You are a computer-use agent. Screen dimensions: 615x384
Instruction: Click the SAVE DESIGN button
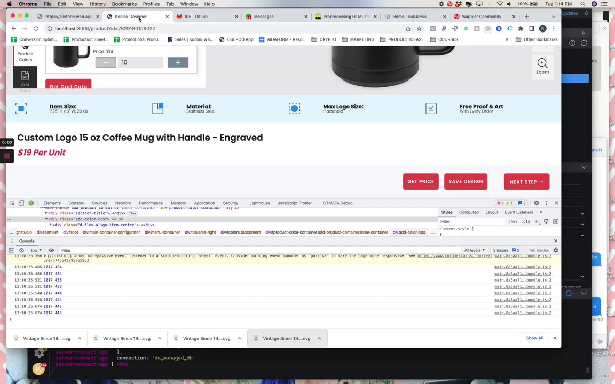pyautogui.click(x=466, y=182)
